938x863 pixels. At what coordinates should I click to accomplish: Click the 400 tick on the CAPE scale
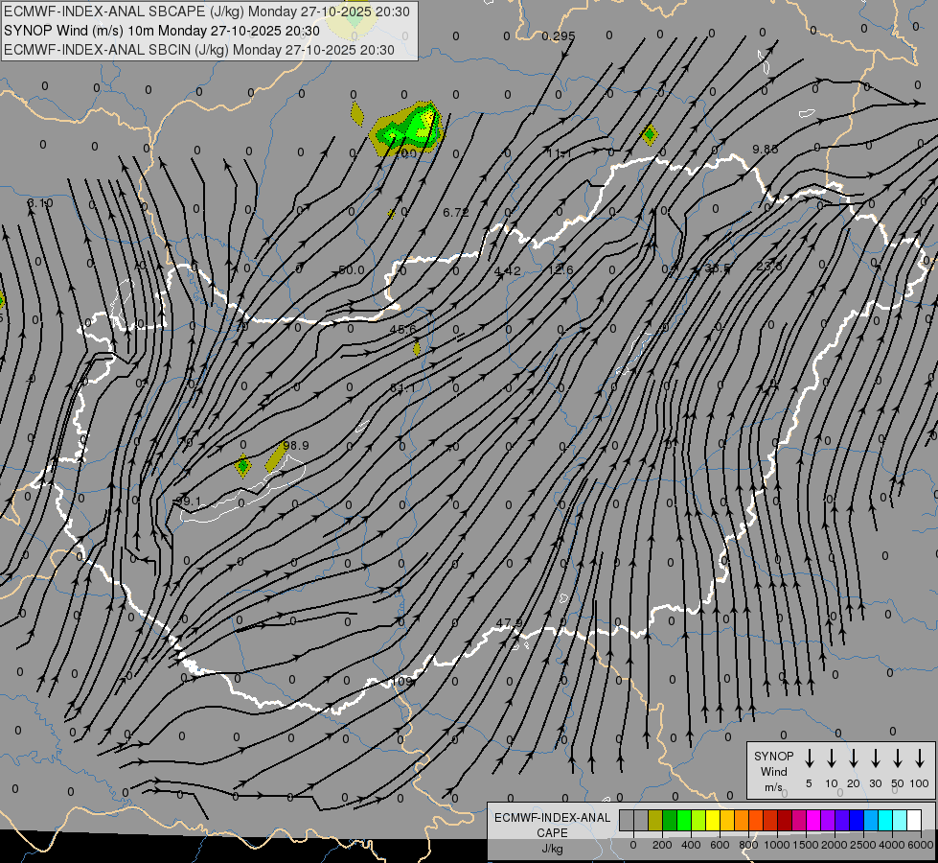pos(691,845)
